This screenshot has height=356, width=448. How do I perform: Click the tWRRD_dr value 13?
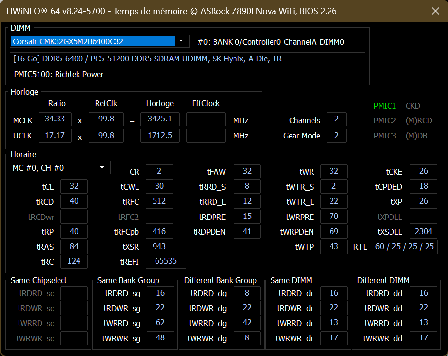click(x=334, y=323)
